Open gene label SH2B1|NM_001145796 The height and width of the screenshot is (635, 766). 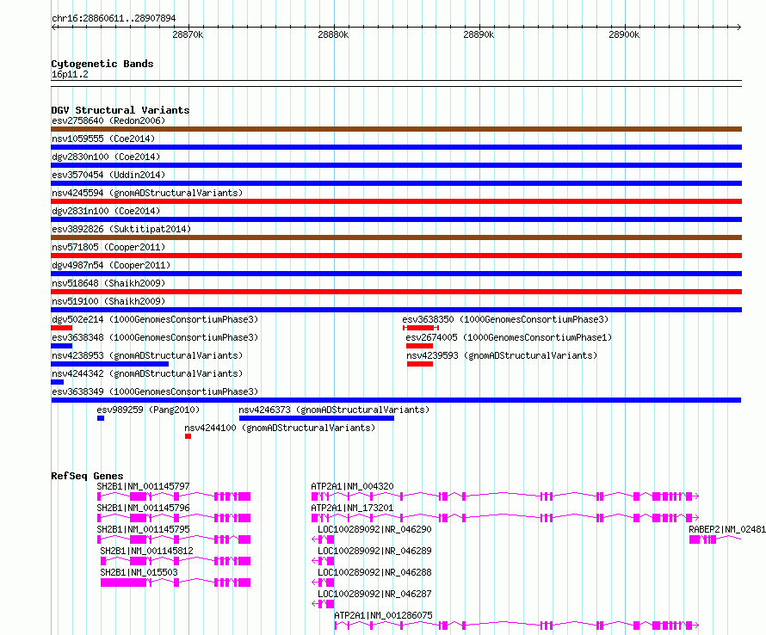click(143, 508)
